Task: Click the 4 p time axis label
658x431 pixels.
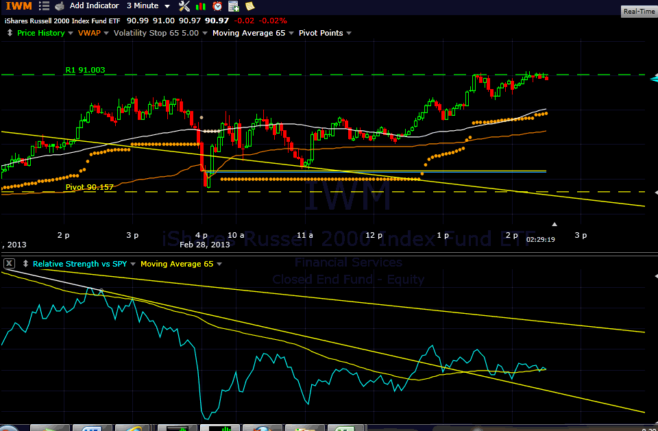Action: [202, 235]
